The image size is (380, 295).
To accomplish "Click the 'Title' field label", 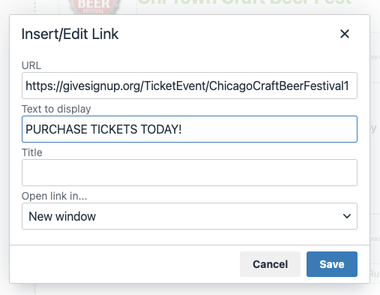I will [x=32, y=152].
